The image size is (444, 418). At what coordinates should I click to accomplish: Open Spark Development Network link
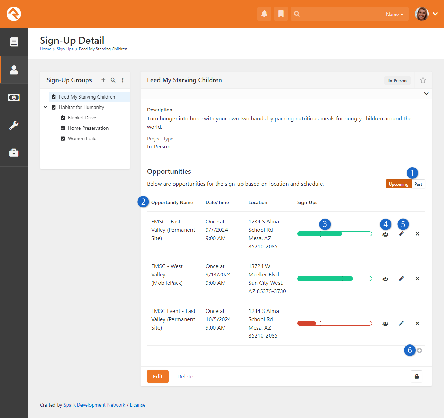(x=94, y=405)
